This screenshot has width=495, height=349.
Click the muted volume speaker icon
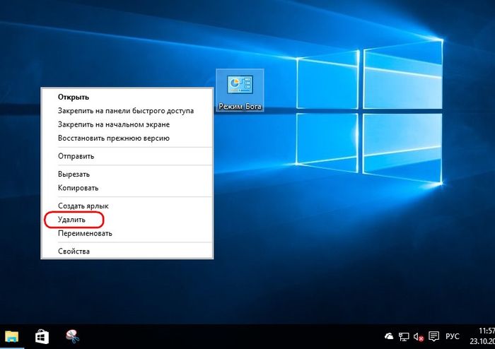click(x=418, y=336)
